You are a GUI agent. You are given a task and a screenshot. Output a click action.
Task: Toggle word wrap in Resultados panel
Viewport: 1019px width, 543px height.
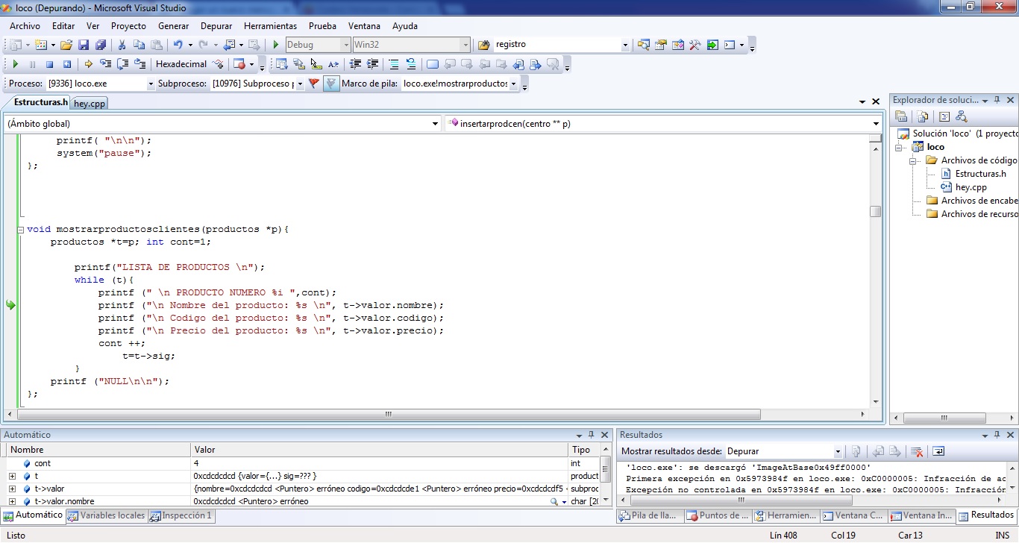point(938,451)
